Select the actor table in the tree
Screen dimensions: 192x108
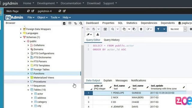pos(40,94)
